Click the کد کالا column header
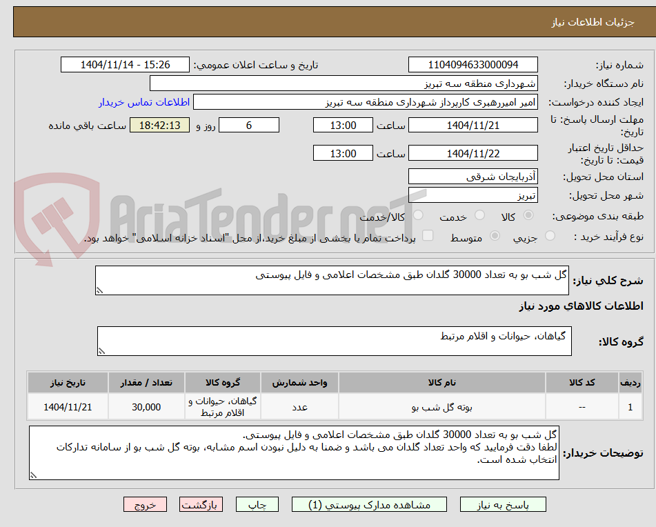This screenshot has width=656, height=527. (x=582, y=383)
